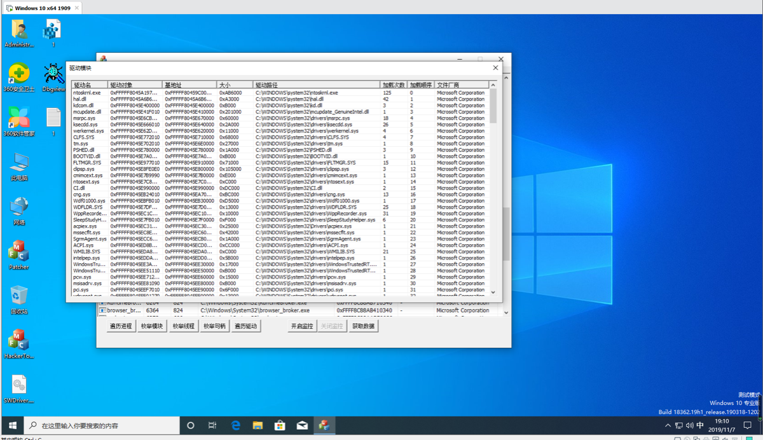The image size is (763, 440).
Task: Open the SWDriver desktop icon
Action: 18,389
